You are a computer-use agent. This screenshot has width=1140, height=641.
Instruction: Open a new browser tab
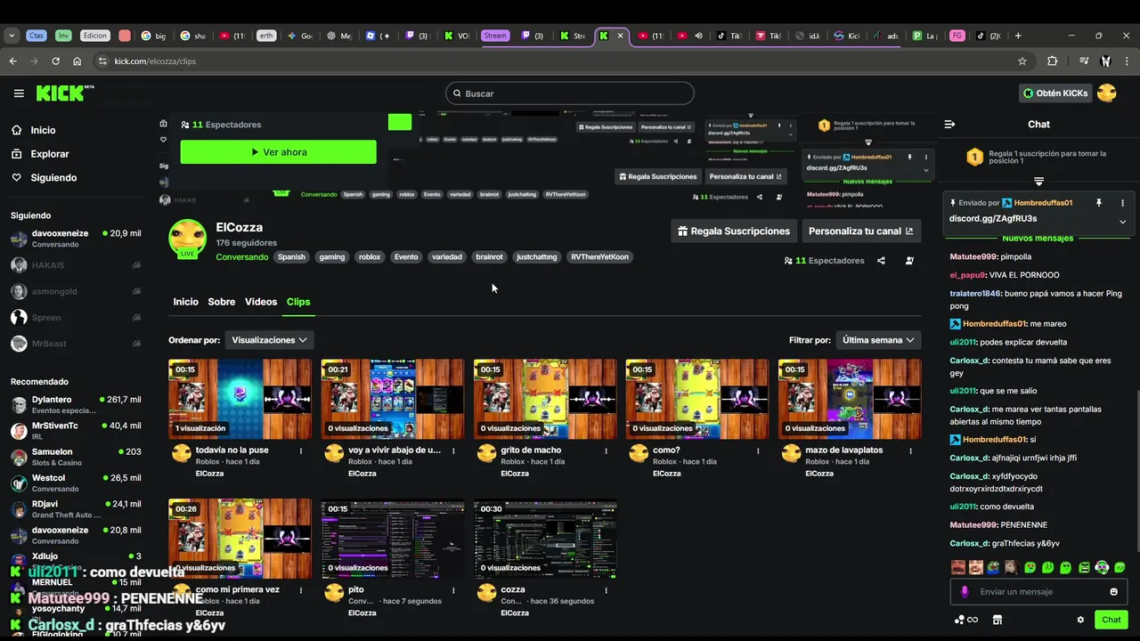pos(1018,36)
